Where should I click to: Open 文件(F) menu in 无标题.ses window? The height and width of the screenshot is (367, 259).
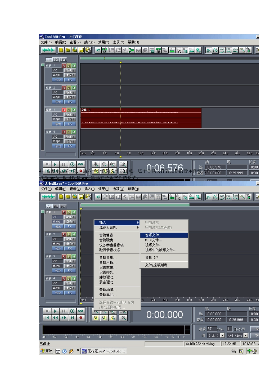coord(46,189)
